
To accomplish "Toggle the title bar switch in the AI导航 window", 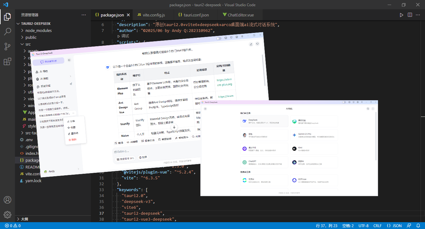I will click(x=344, y=102).
